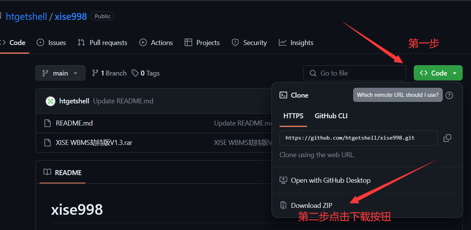
Task: Open the htgetshell owner link
Action: pos(26,16)
